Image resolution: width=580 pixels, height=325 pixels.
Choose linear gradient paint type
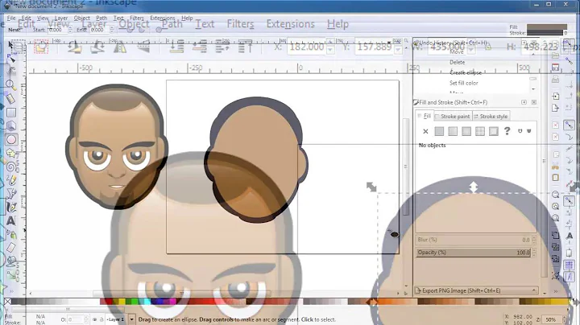[453, 131]
